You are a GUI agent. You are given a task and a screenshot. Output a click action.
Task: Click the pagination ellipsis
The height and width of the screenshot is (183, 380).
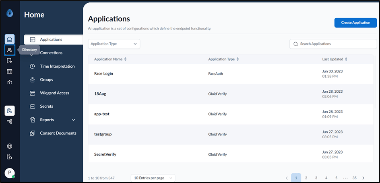(x=345, y=178)
